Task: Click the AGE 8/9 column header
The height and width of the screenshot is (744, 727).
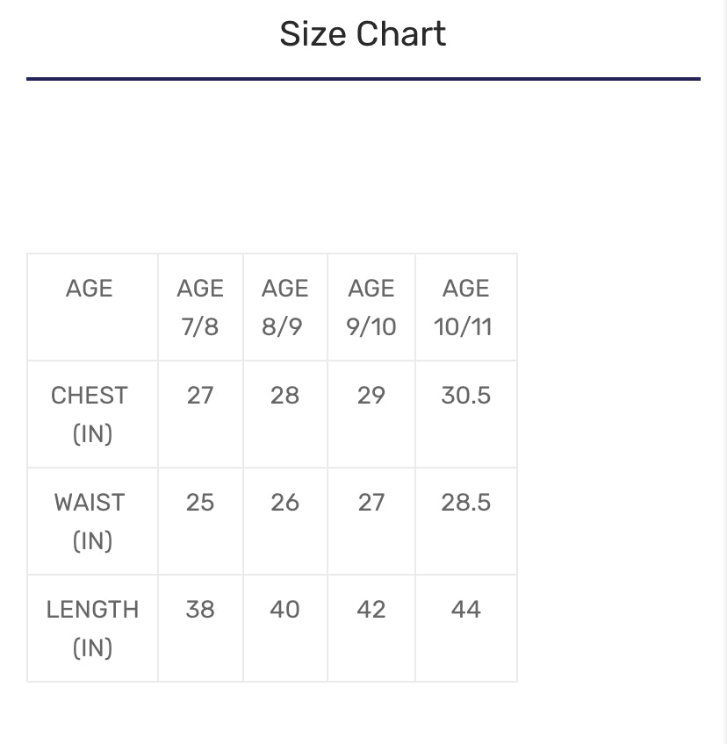Action: (x=284, y=307)
